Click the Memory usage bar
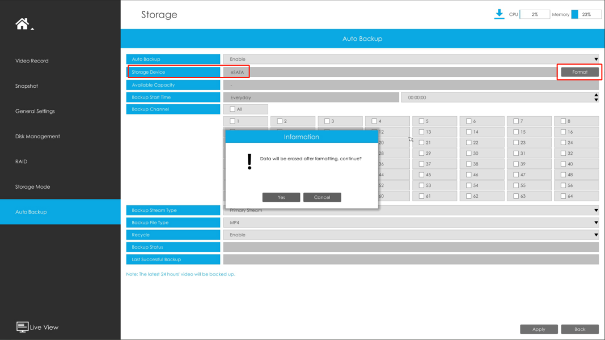605x340 pixels. point(586,14)
